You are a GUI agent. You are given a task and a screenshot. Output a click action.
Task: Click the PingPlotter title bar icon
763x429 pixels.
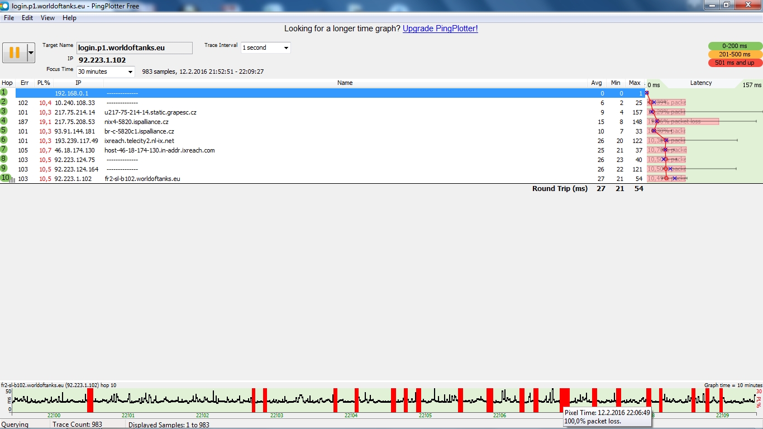coord(5,5)
